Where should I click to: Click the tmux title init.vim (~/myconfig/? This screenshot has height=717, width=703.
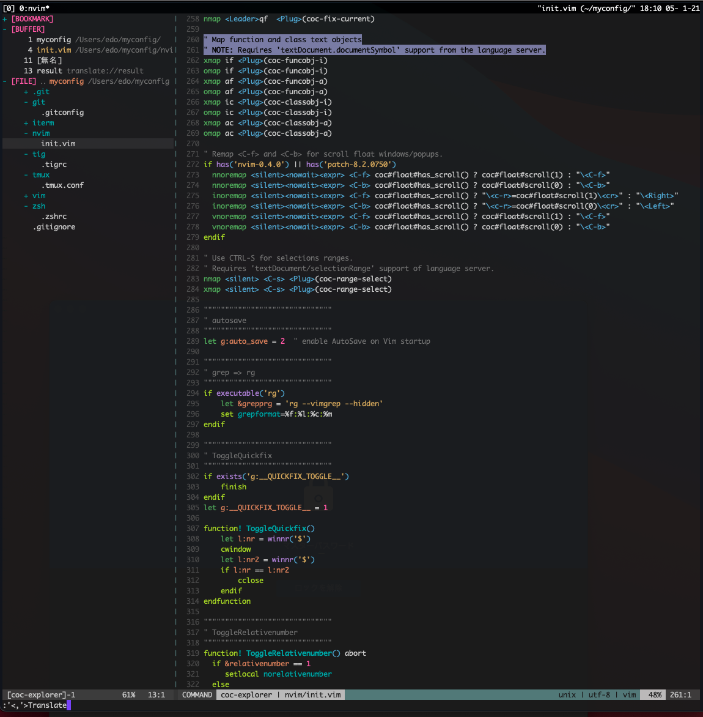click(x=586, y=8)
